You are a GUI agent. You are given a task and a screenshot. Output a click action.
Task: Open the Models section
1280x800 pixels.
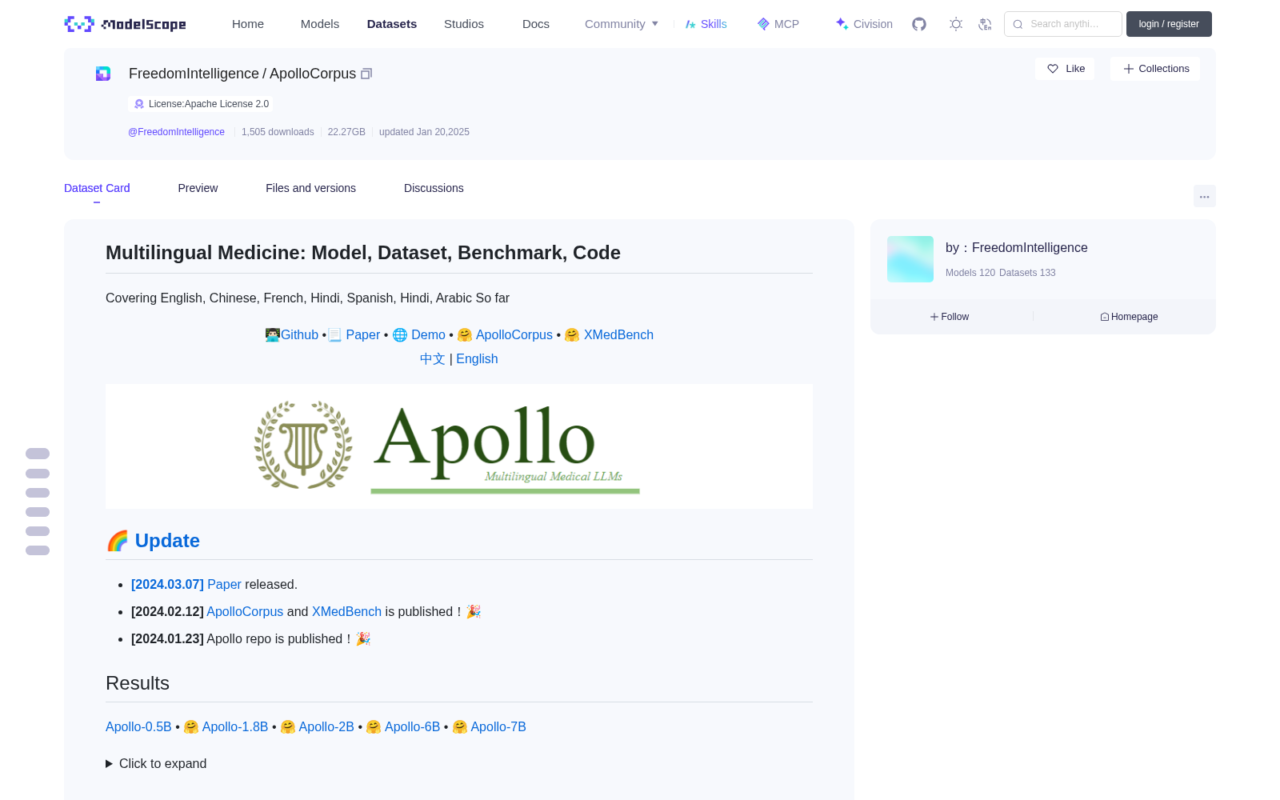320,24
